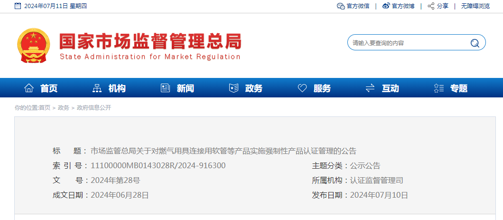Click the 索引号 field label
The width and height of the screenshot is (503, 220).
tap(71, 166)
